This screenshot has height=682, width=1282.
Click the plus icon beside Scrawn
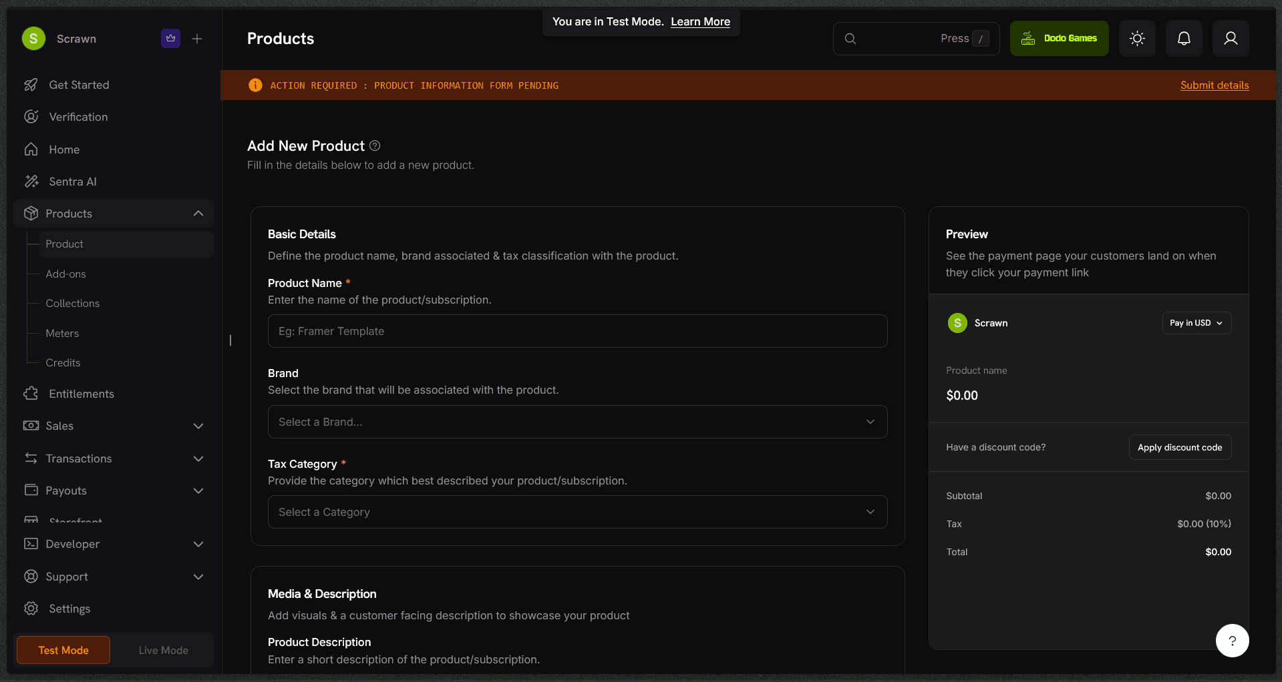197,39
